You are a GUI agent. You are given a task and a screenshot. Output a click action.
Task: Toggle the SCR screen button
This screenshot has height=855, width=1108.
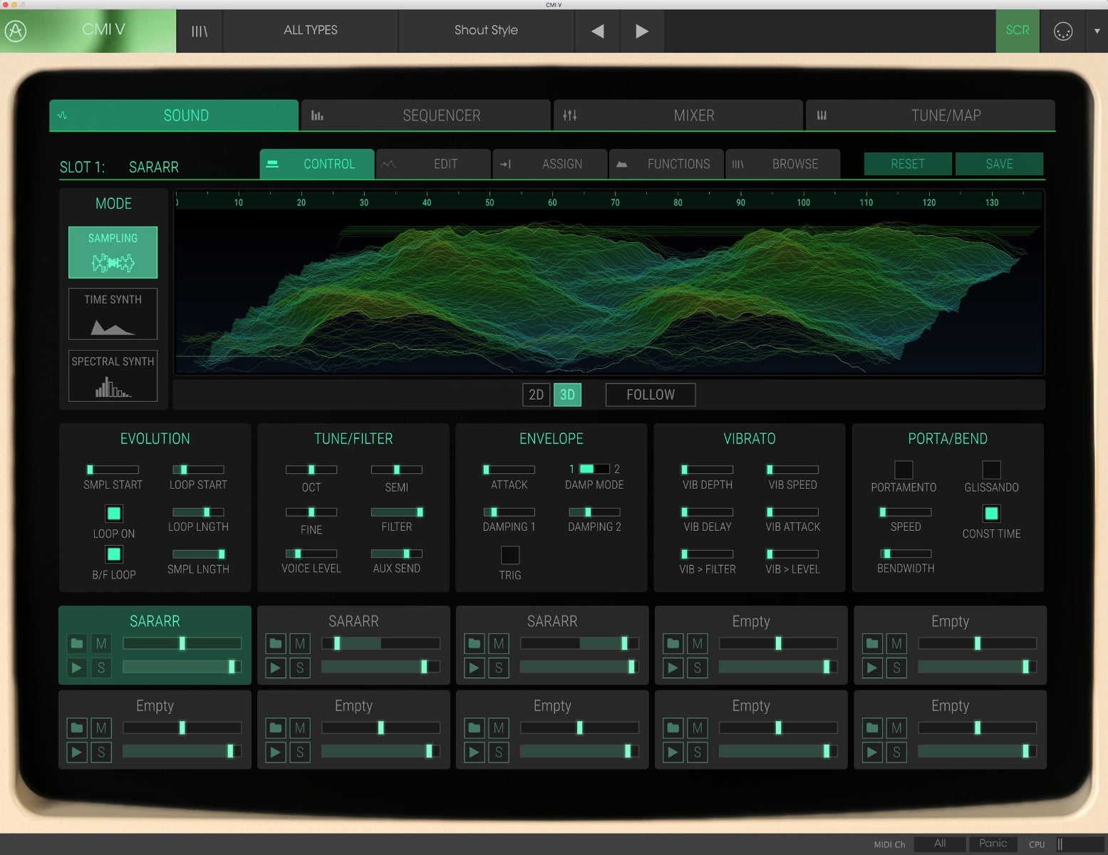1018,31
